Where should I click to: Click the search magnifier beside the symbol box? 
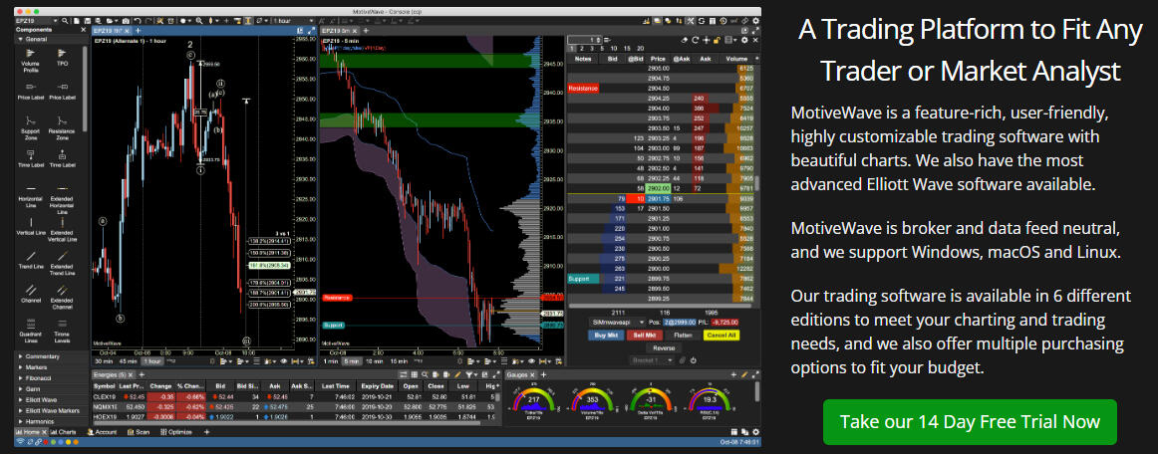click(65, 21)
